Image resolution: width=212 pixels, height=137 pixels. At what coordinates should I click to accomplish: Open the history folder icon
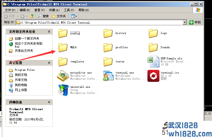(108, 33)
